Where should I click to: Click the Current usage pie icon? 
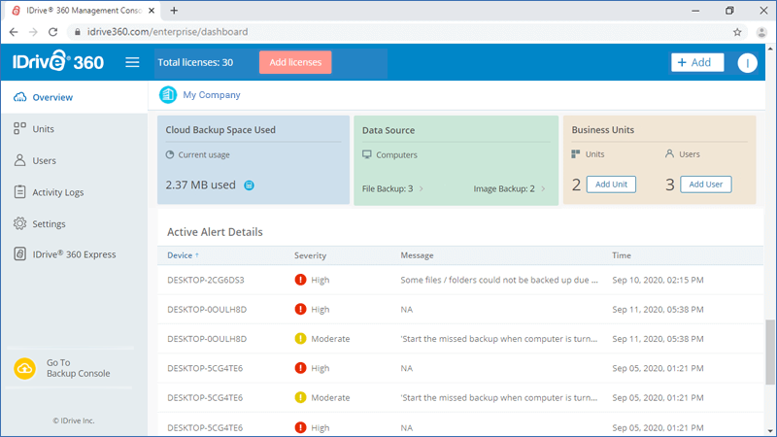click(170, 154)
